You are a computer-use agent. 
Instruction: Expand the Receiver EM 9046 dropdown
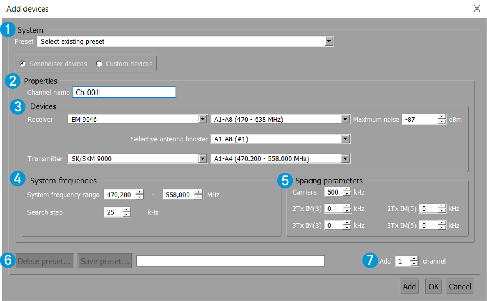203,120
